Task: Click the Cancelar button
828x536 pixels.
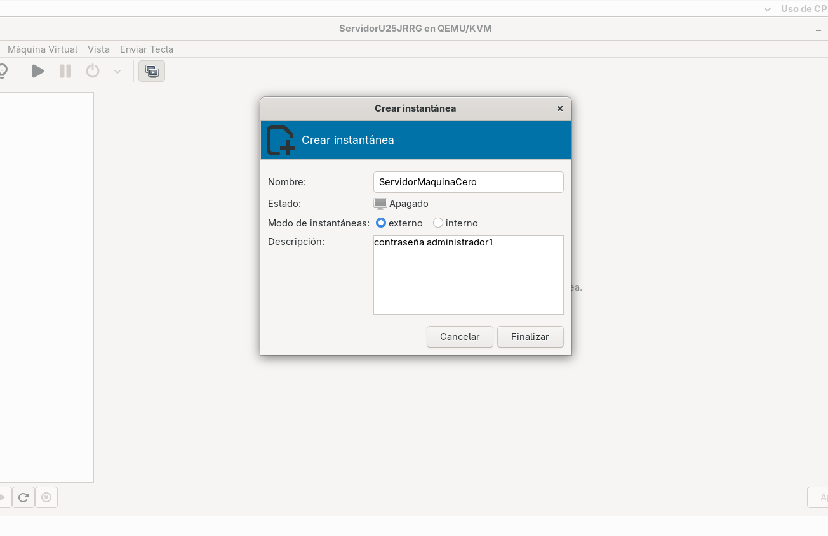Action: [x=460, y=337]
